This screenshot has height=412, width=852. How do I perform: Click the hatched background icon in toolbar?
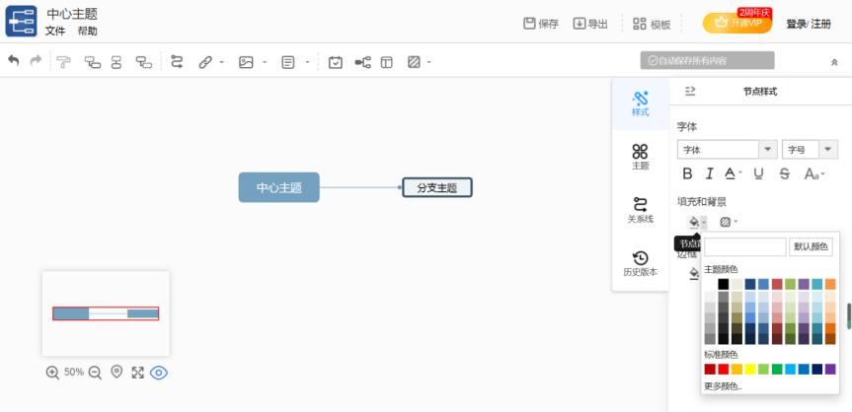(x=414, y=62)
